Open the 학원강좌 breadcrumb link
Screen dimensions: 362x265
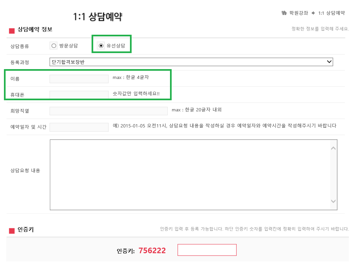click(x=299, y=13)
